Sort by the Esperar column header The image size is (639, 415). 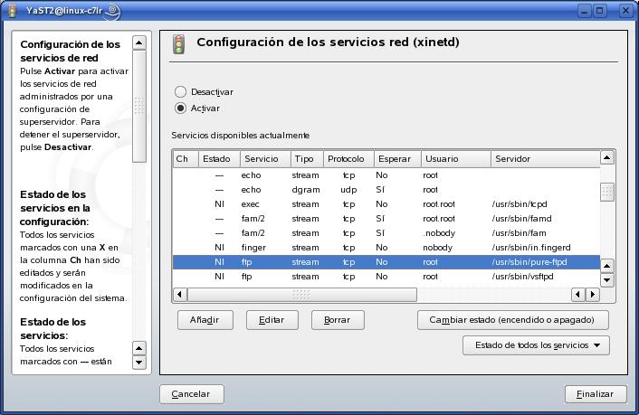[x=397, y=159]
